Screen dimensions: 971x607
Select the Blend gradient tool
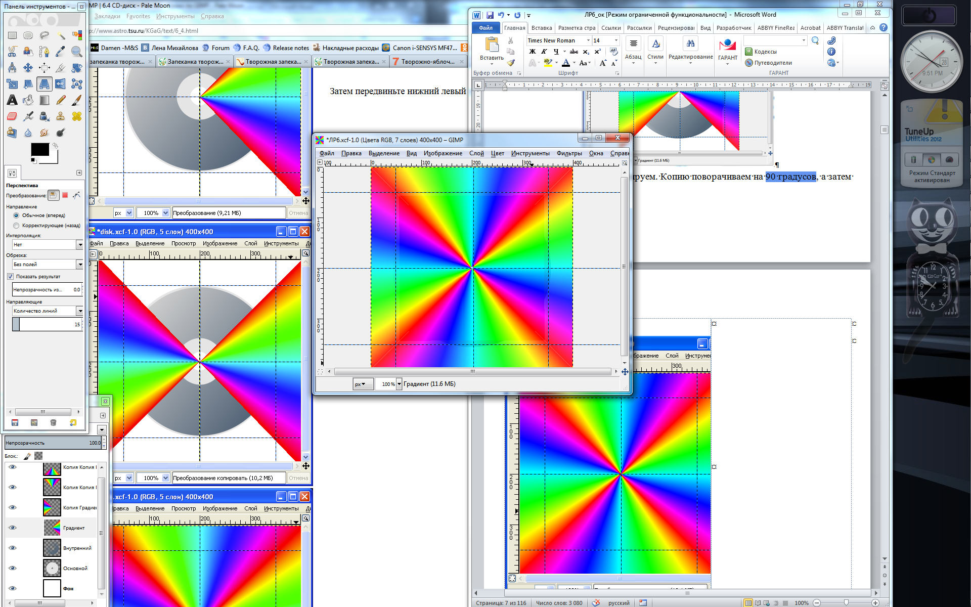tap(45, 100)
